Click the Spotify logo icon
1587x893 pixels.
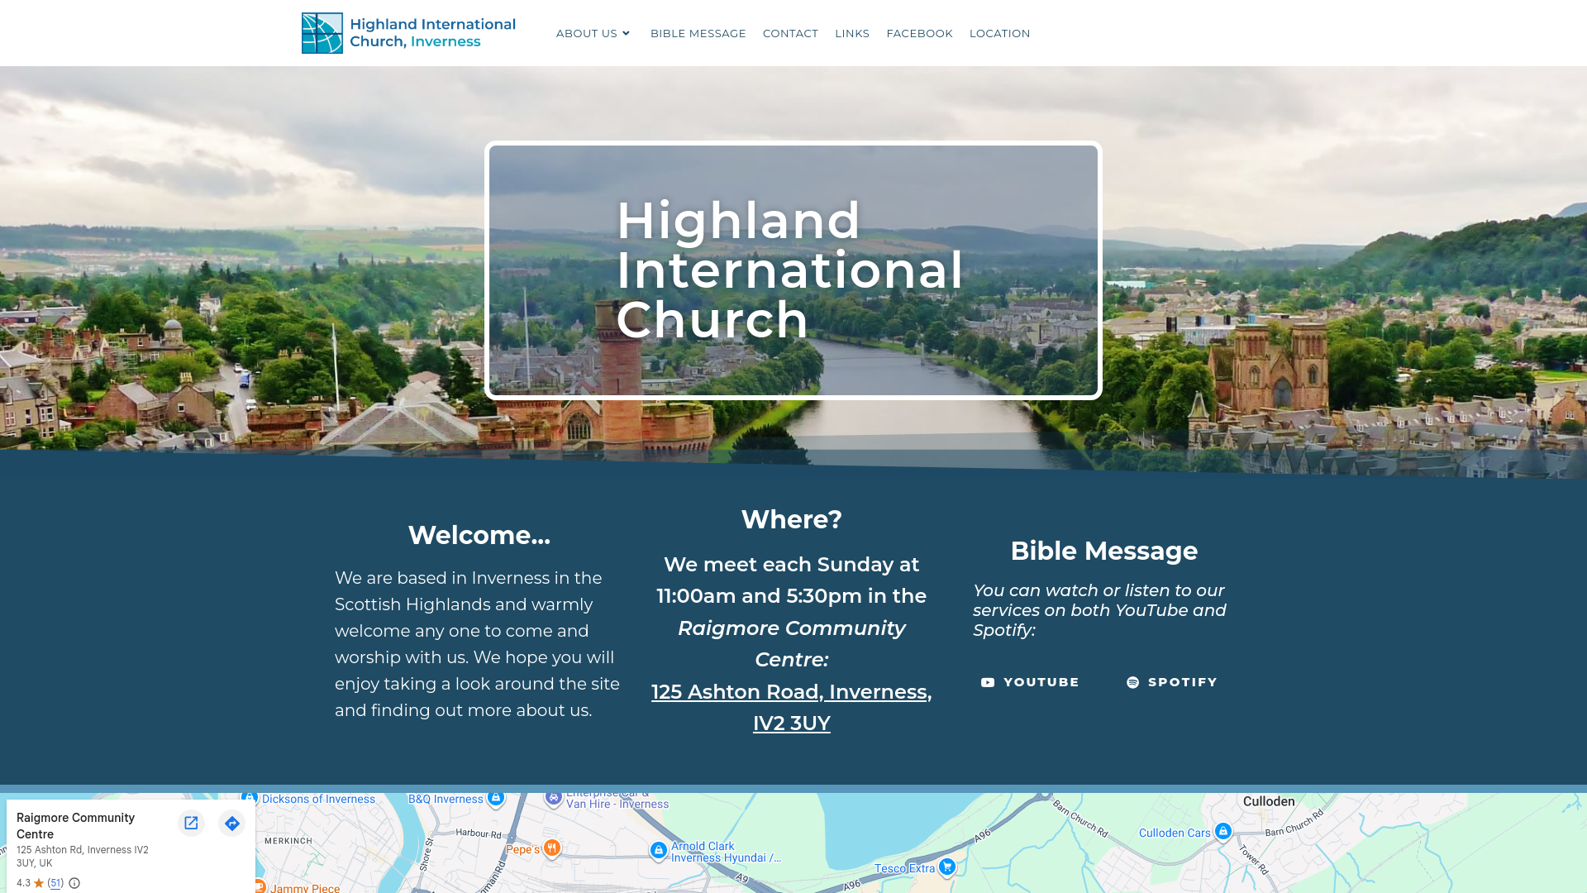tap(1132, 682)
